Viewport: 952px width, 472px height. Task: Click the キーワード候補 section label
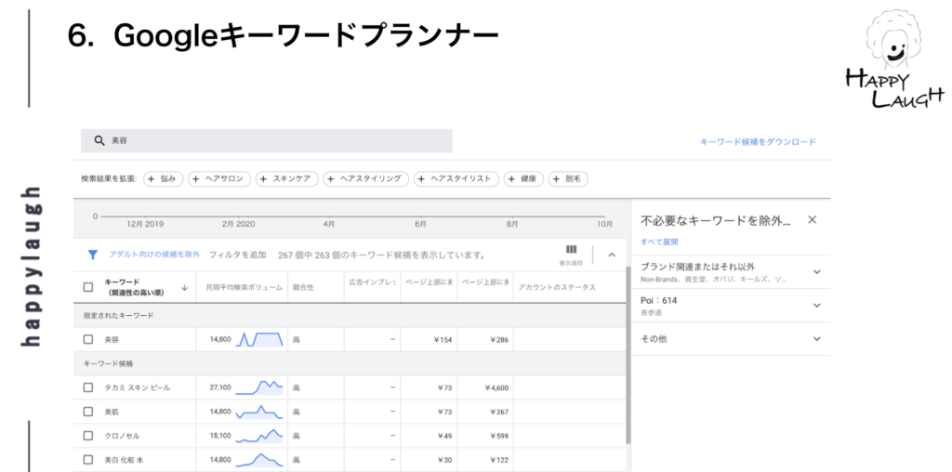click(x=108, y=363)
